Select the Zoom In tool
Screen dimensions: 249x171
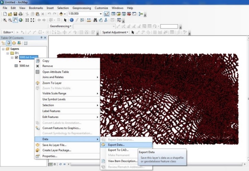(5, 20)
